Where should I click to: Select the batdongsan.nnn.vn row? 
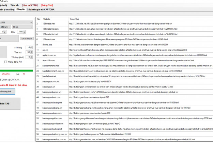124,81
